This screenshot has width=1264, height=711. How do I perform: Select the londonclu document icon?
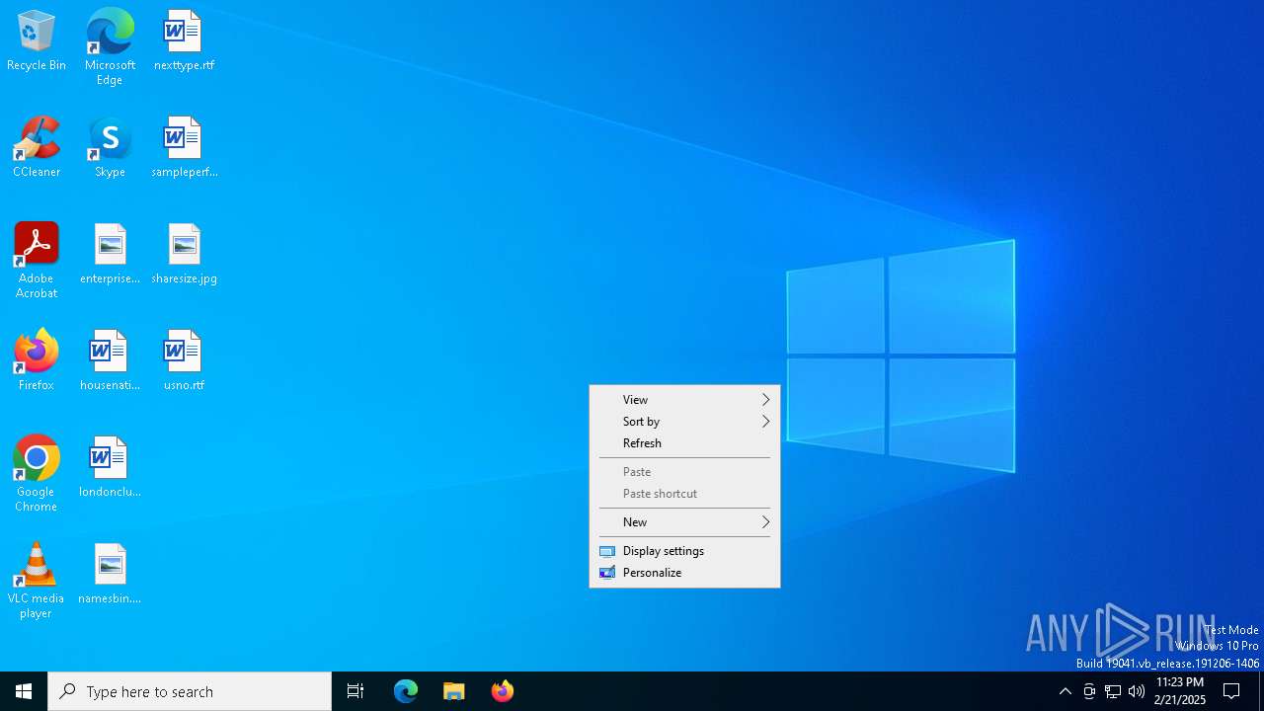(x=110, y=467)
